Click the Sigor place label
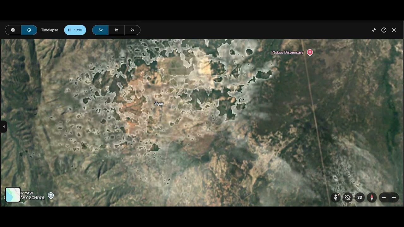Viewport: 404px width, 227px height. coord(159,103)
